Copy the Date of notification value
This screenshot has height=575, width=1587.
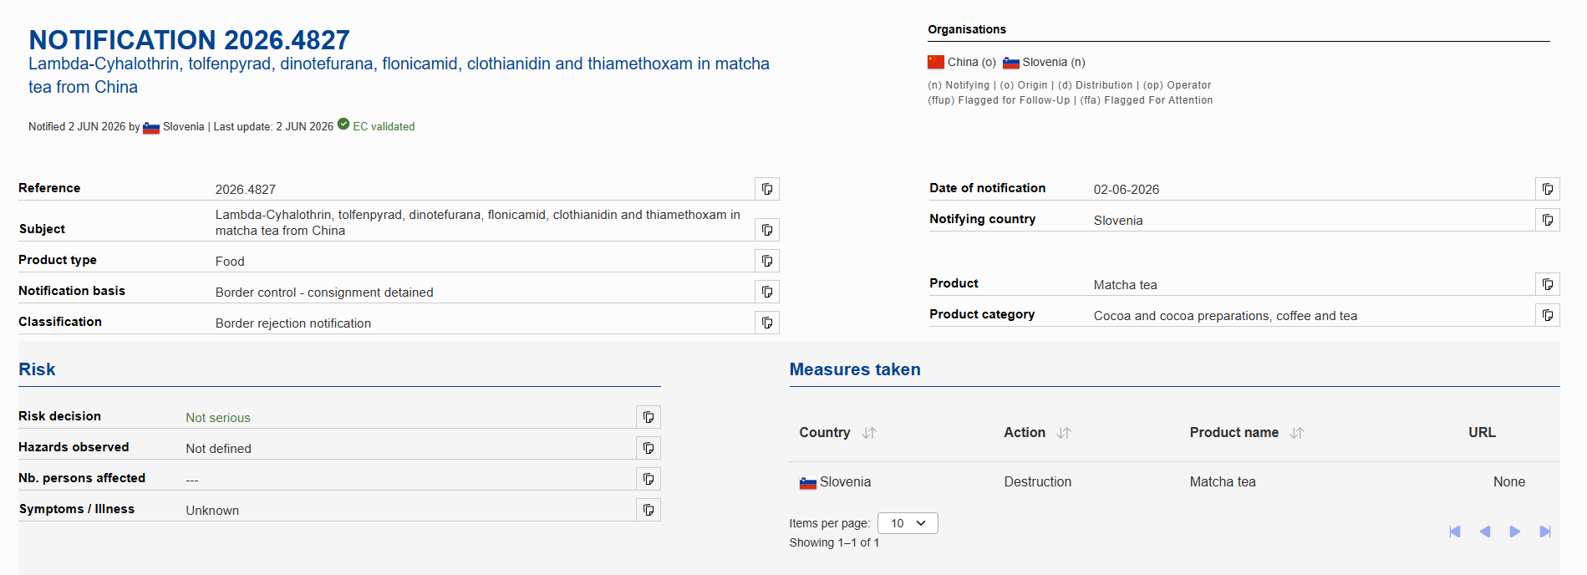[1548, 189]
